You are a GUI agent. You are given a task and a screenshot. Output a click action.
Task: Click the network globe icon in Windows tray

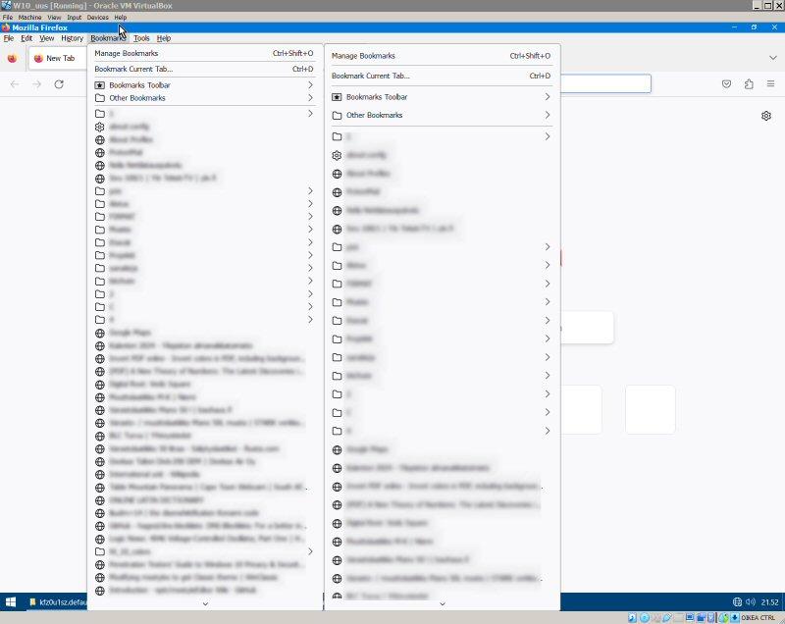point(737,602)
